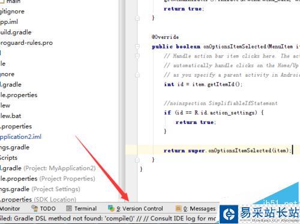Select the main folder in project tree
Image resolution: width=300 pixels, height=224 pixels.
(x=10, y=2)
